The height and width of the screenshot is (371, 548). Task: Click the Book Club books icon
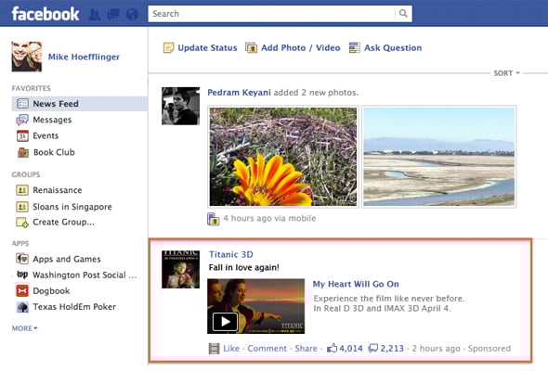22,152
